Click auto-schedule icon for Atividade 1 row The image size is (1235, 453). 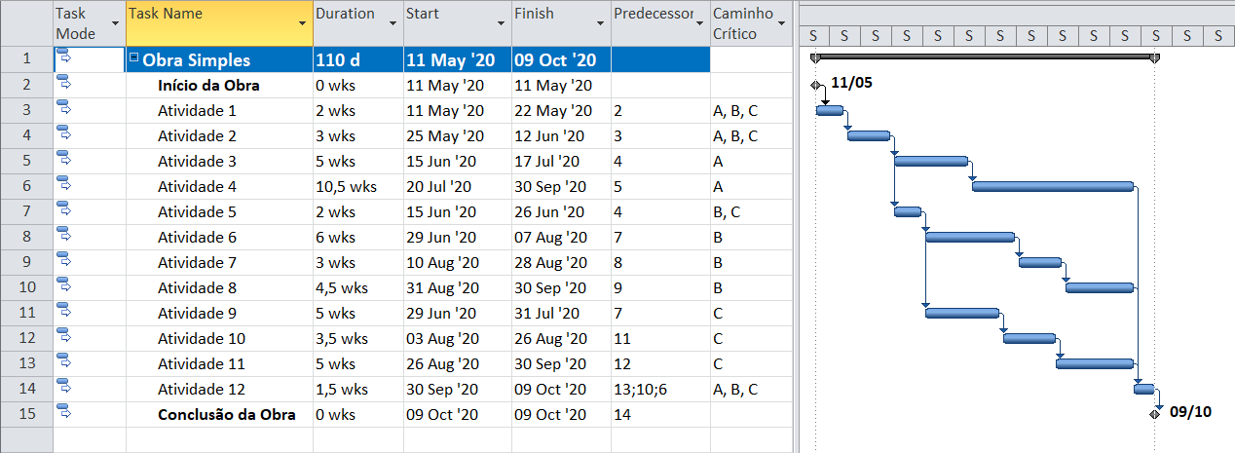click(x=65, y=109)
